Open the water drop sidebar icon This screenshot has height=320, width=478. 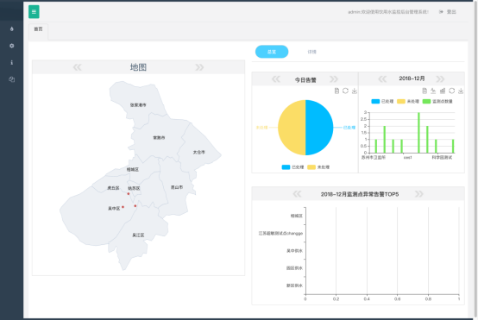pyautogui.click(x=11, y=29)
